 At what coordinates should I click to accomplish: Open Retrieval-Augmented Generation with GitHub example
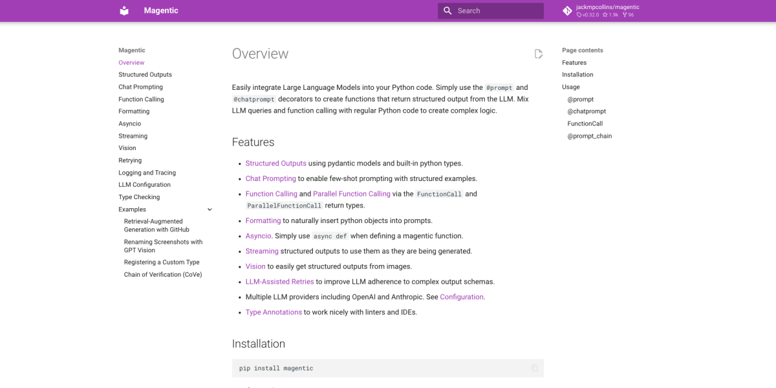click(x=156, y=226)
